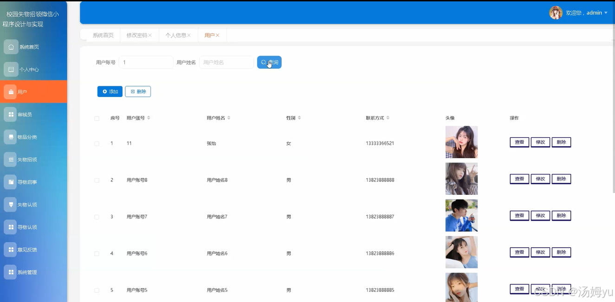Check the row for 用户账号6
615x302 pixels.
click(x=97, y=254)
